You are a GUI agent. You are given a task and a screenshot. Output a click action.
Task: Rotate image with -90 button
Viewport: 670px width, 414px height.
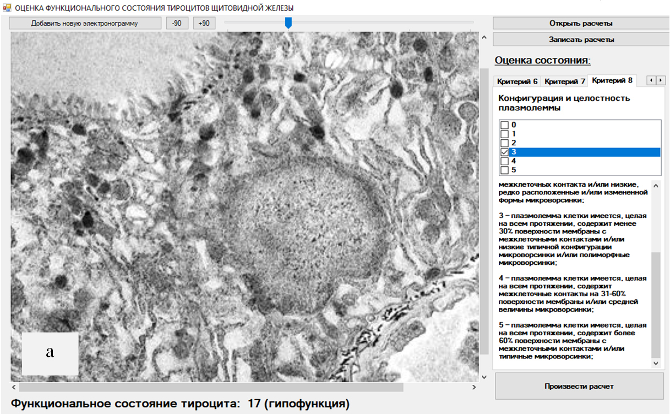coord(177,23)
